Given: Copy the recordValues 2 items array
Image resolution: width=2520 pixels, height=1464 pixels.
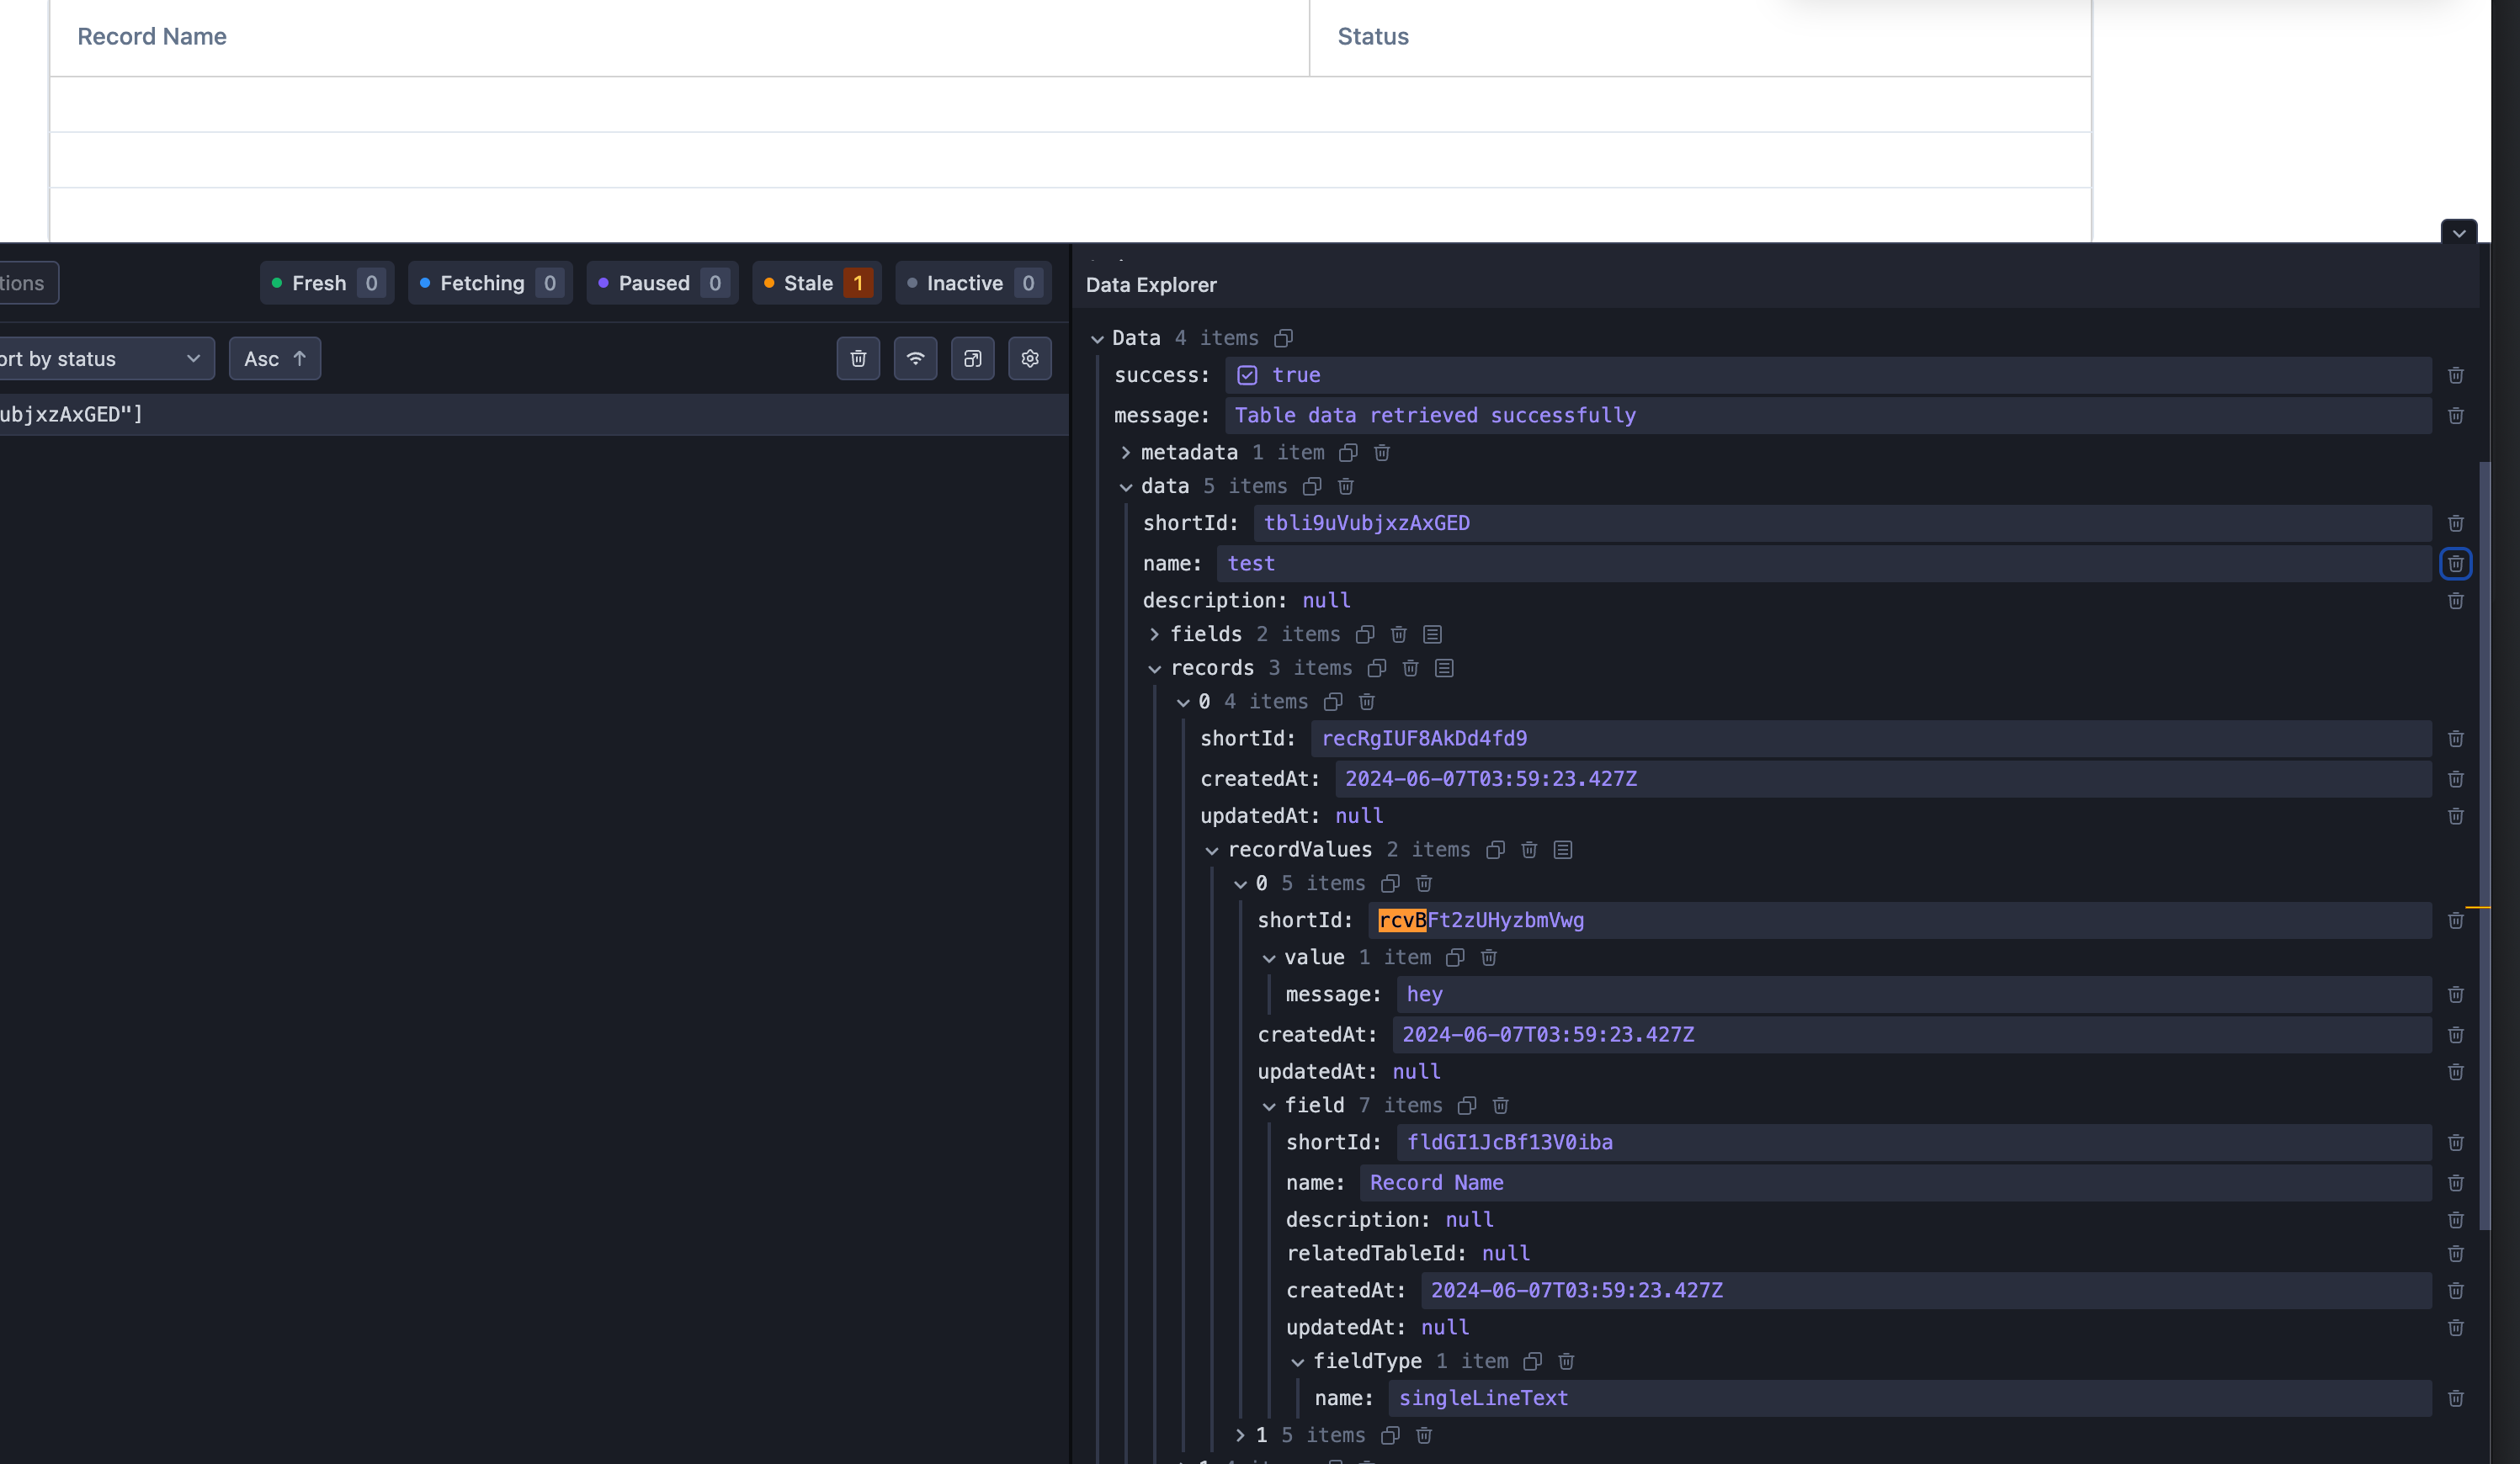Looking at the screenshot, I should tap(1495, 851).
